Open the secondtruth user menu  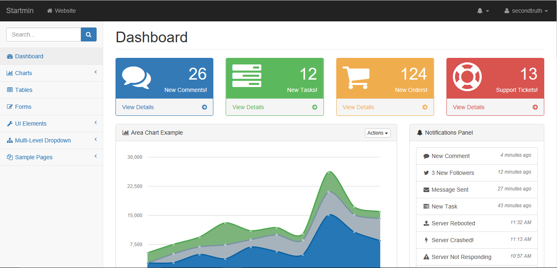[526, 11]
